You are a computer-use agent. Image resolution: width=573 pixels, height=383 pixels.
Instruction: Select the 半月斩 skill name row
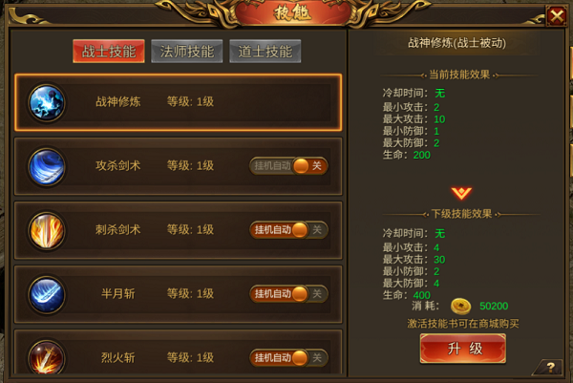(x=179, y=294)
